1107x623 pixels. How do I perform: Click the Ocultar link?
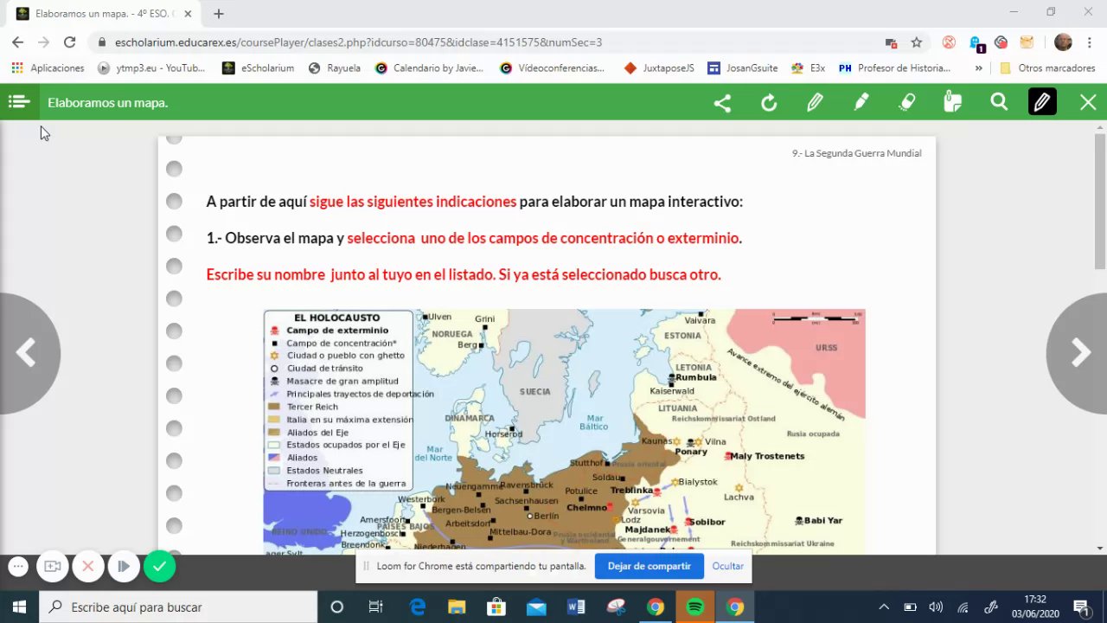click(728, 566)
